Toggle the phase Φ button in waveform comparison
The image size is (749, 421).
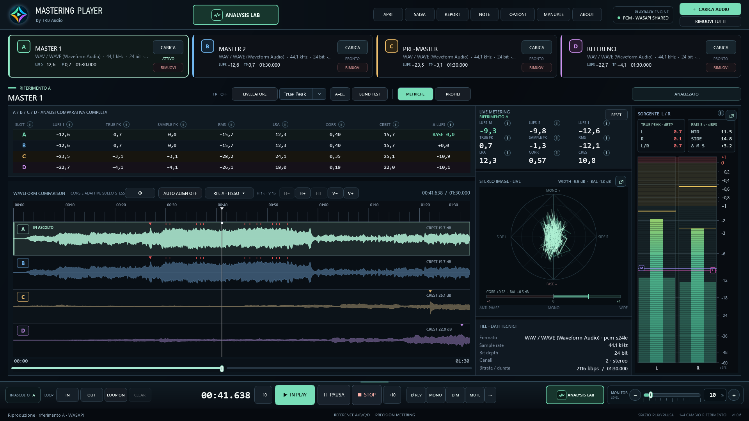pyautogui.click(x=140, y=193)
